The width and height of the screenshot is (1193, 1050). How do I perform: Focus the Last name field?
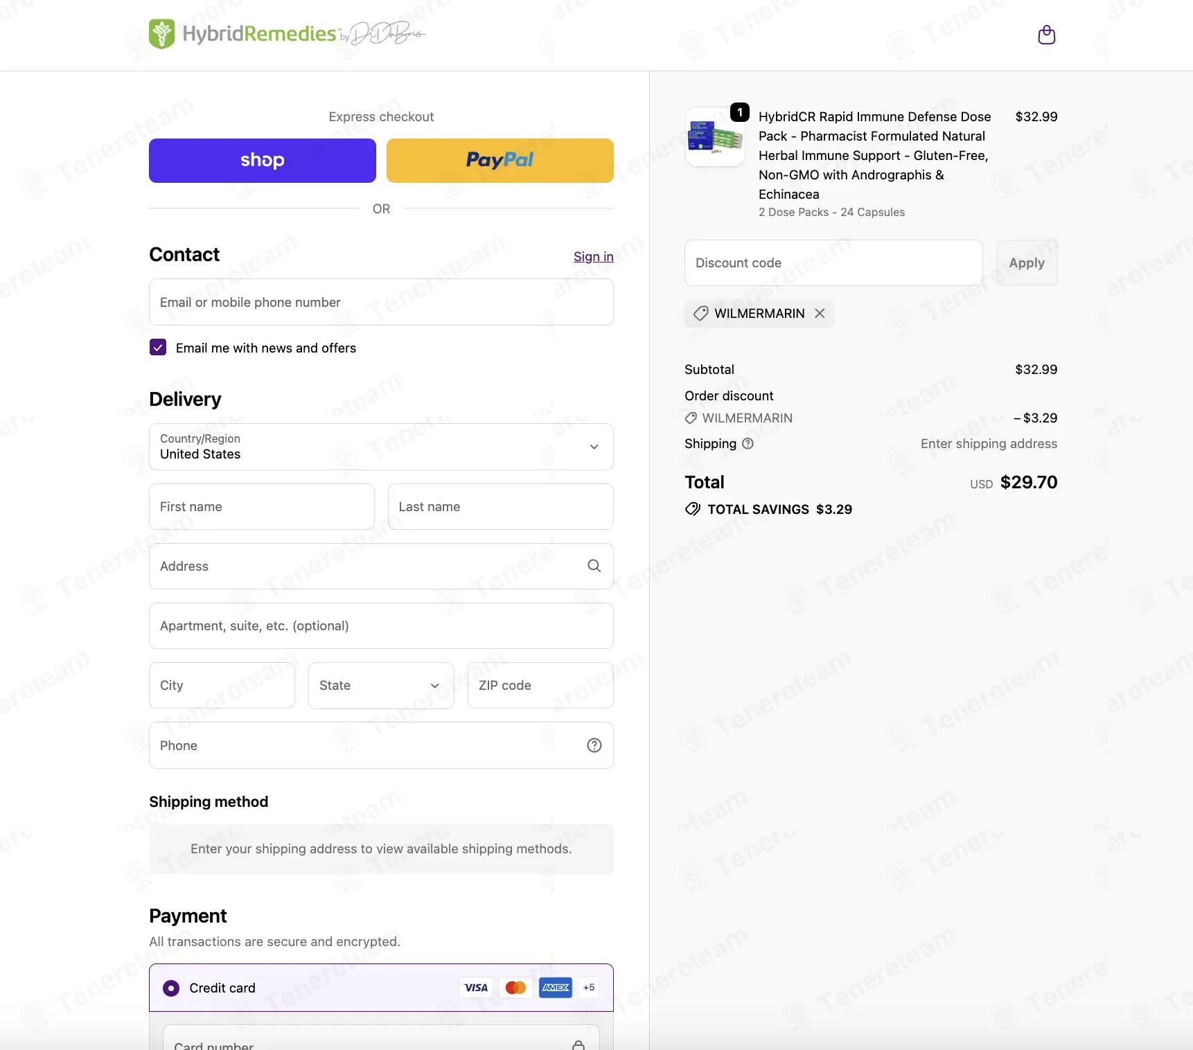coord(501,507)
